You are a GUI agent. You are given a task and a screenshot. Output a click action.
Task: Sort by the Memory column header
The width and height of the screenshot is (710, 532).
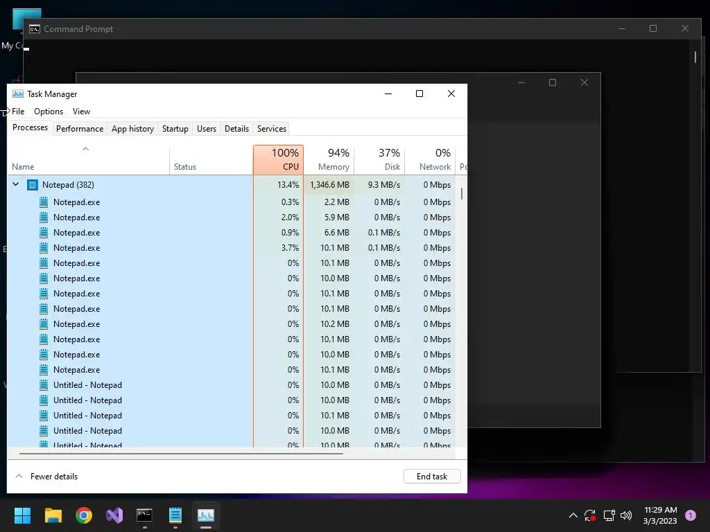(x=329, y=160)
